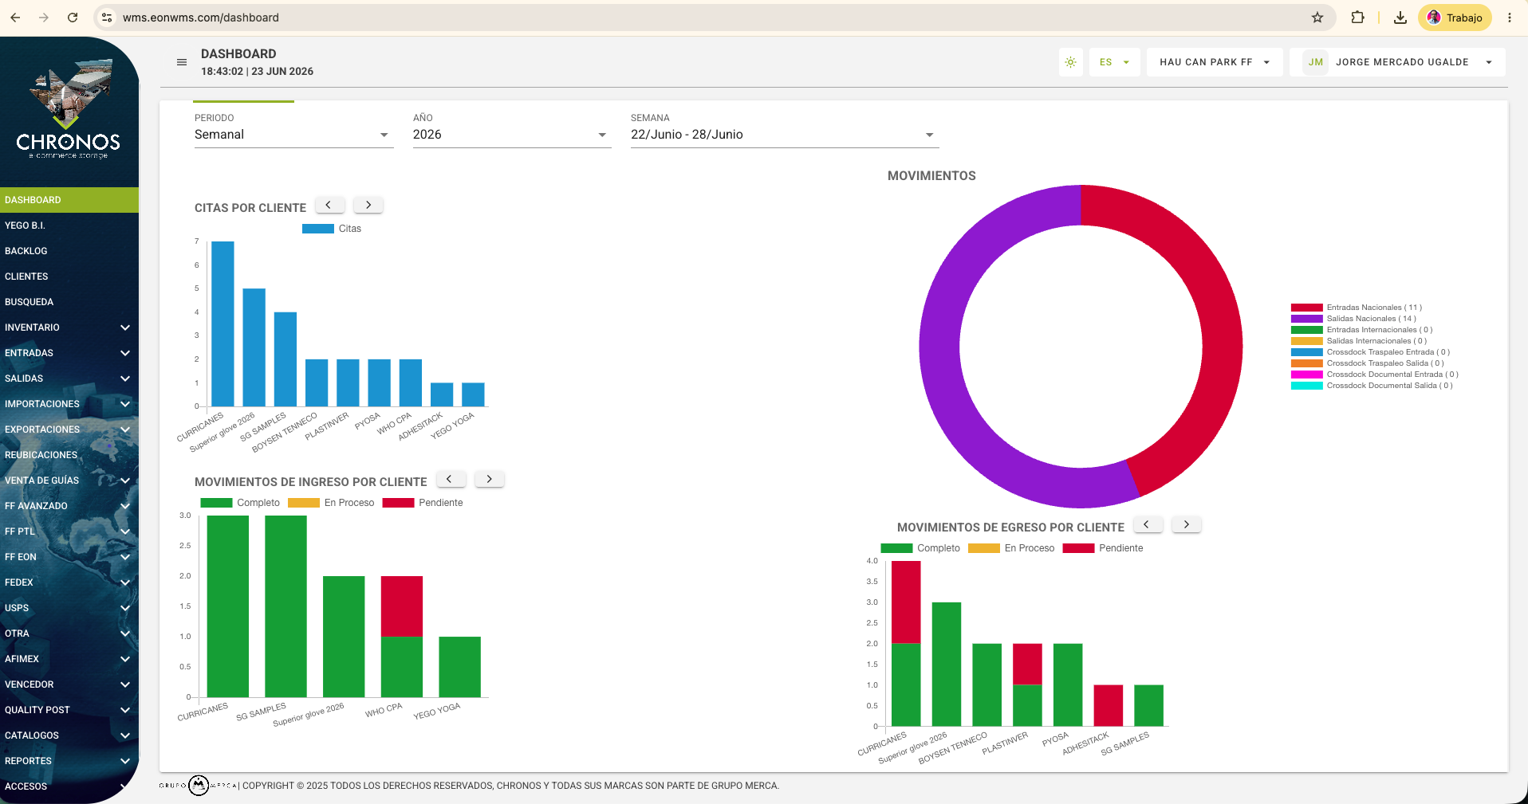Expand the FF EON menu chevron
This screenshot has width=1528, height=804.
coord(125,557)
